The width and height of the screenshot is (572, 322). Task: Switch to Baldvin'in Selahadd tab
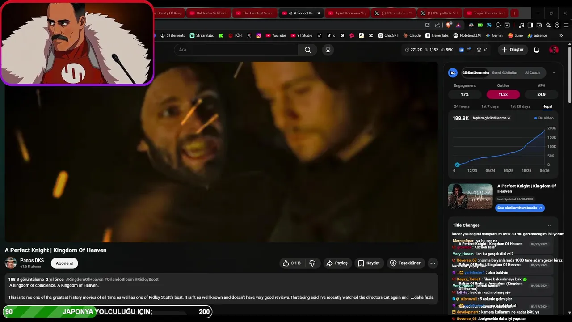(x=208, y=13)
